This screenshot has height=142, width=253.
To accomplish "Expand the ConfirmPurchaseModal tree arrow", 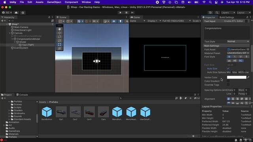I will pos(12,36).
